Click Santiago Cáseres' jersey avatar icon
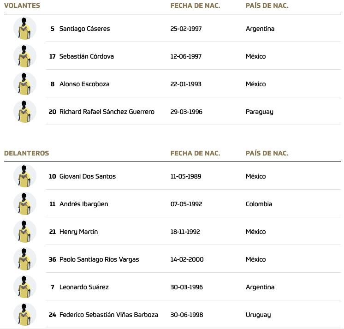 (25, 29)
